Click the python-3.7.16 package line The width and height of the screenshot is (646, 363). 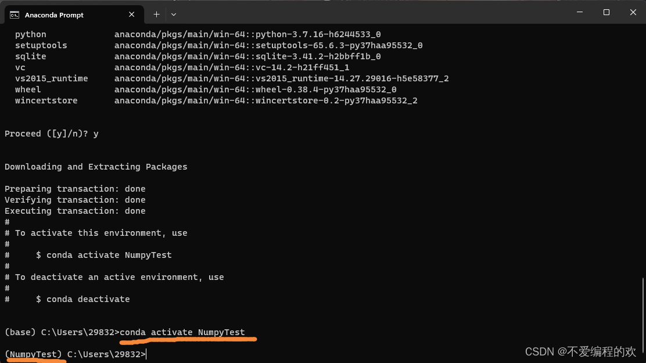pyautogui.click(x=198, y=34)
